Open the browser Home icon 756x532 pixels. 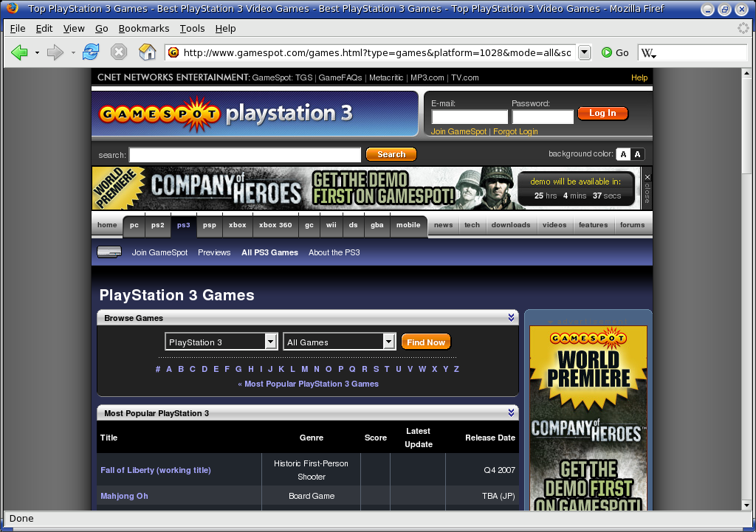click(x=148, y=52)
